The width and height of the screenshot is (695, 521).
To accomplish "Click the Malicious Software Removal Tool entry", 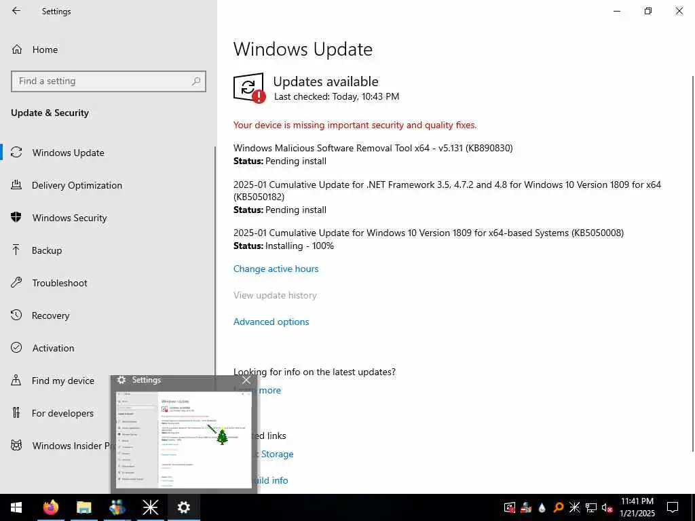I will point(373,154).
